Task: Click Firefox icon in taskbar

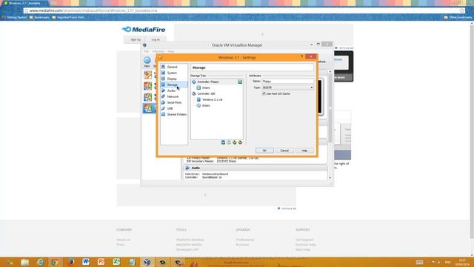Action: [71, 262]
